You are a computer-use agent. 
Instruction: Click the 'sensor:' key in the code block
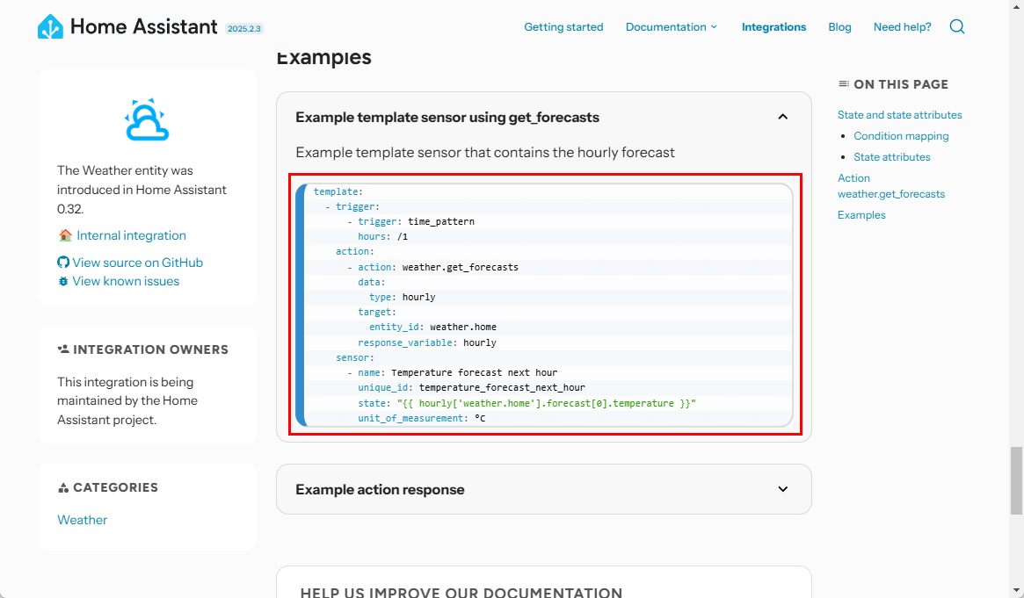point(355,357)
